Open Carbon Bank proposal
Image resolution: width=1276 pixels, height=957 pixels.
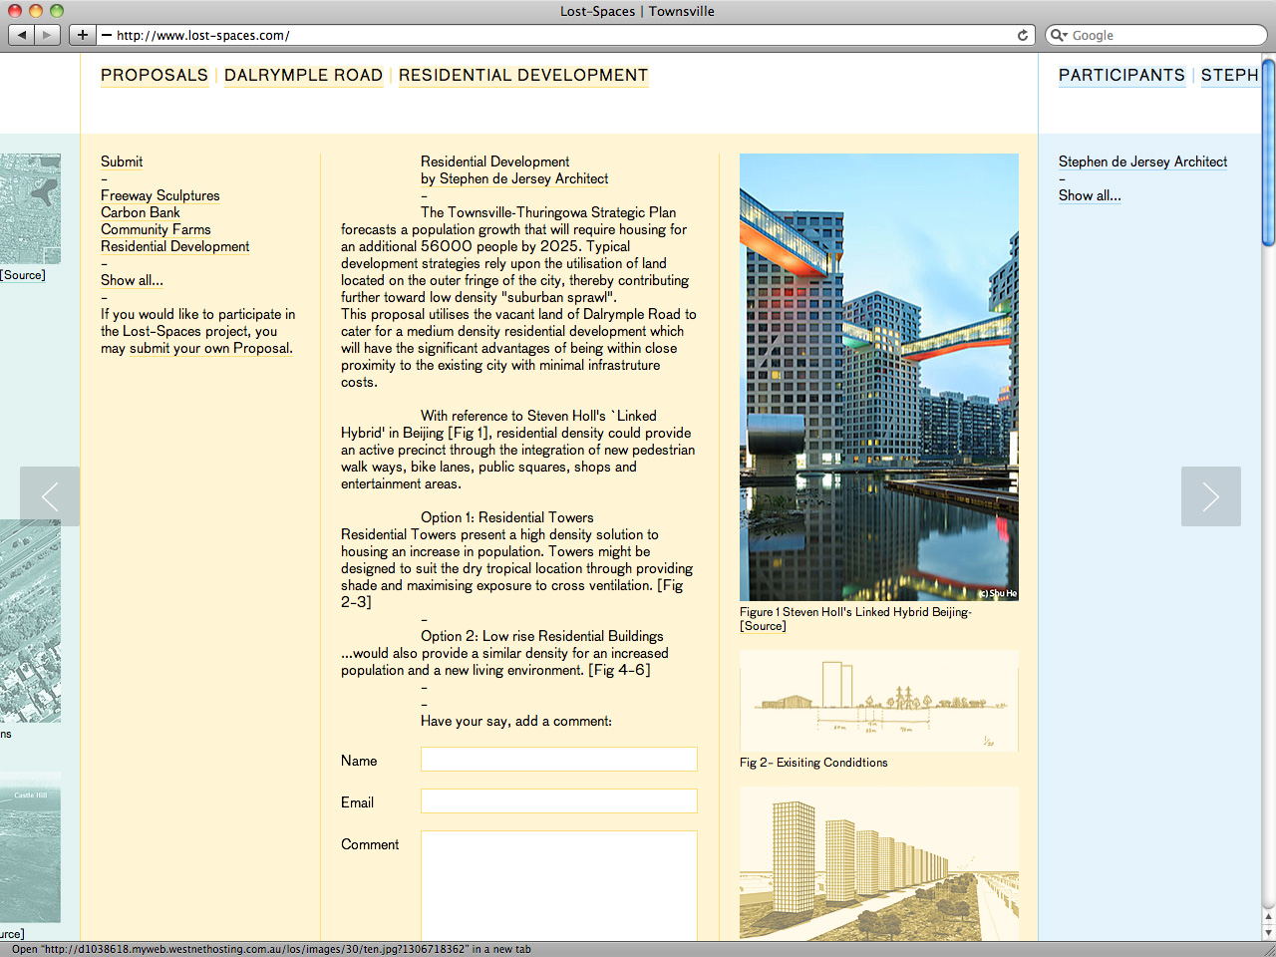point(141,212)
